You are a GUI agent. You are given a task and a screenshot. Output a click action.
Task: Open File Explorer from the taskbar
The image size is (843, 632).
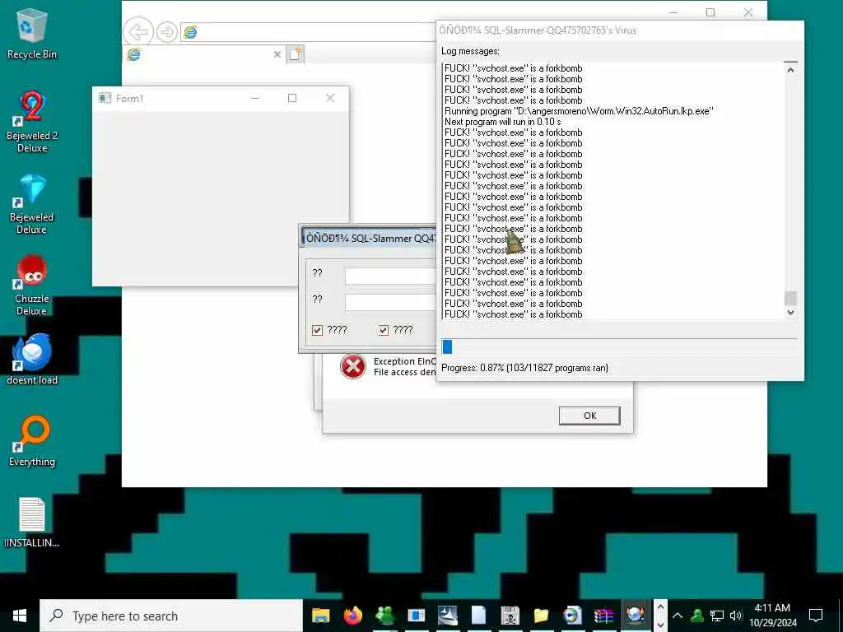pyautogui.click(x=321, y=616)
